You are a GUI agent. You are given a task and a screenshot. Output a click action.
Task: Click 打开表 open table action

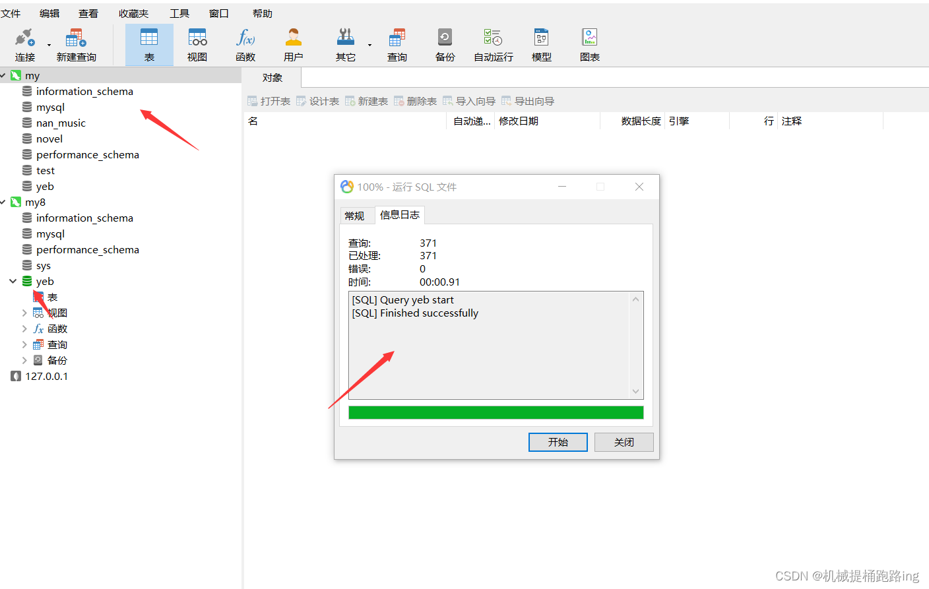coord(269,101)
